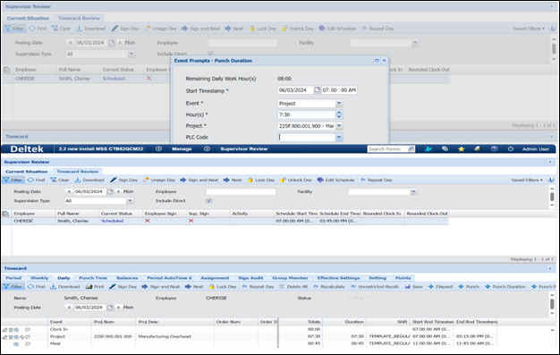The width and height of the screenshot is (560, 355).
Task: Click the Hour(s) field showing 7:30
Action: coord(307,114)
